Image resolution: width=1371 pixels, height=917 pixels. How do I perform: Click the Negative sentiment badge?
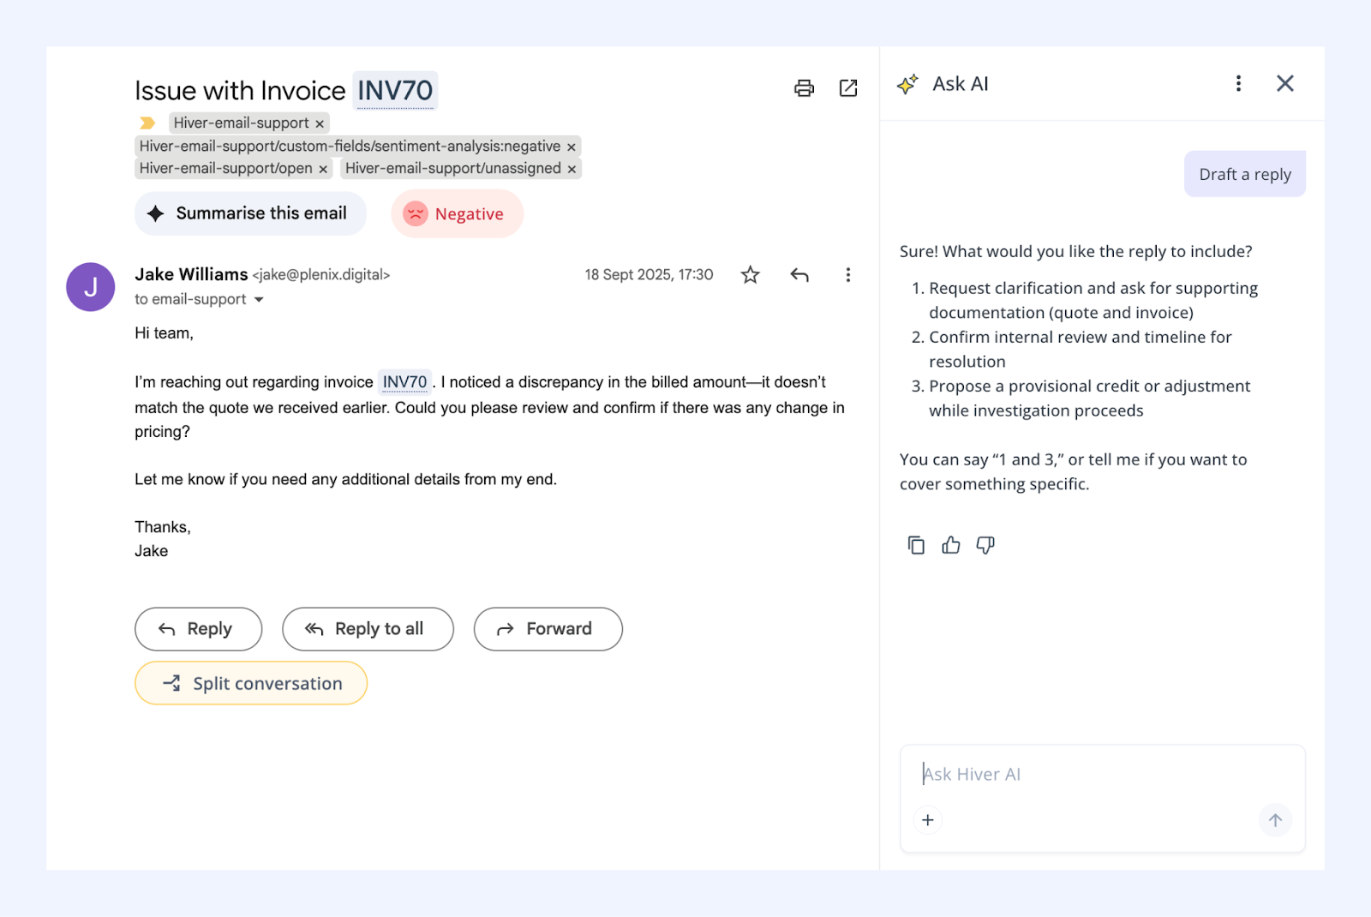click(458, 213)
